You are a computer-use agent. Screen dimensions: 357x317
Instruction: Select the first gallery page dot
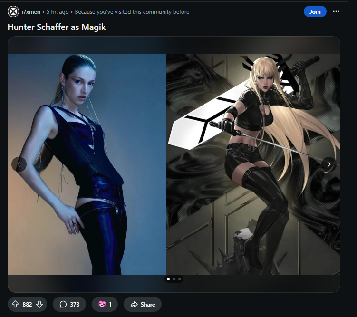168,279
